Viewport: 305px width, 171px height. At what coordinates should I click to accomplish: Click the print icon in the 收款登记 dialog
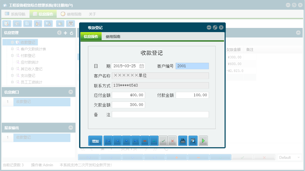point(183,141)
